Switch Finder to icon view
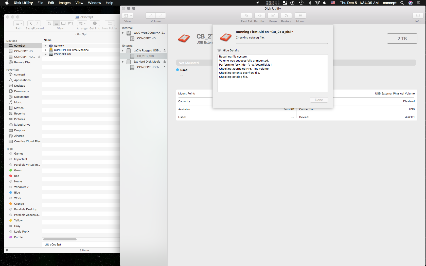Viewport: 426px width, 266px height. (50, 23)
